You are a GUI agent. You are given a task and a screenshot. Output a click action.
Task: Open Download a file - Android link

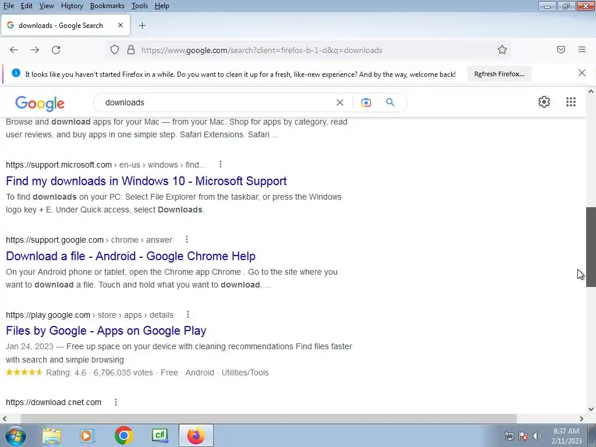131,256
